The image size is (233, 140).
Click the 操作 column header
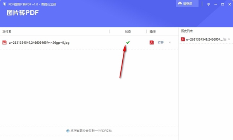153,32
